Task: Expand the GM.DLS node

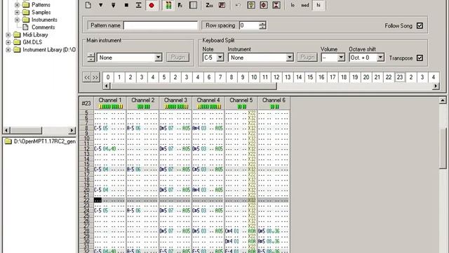Action: (8, 42)
